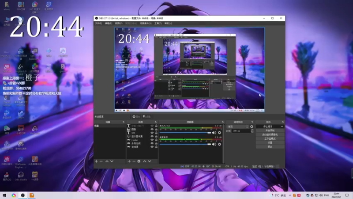Open the 场景集合(S) menu
Screen dimensions: 353x199
pyautogui.click(x=146, y=23)
